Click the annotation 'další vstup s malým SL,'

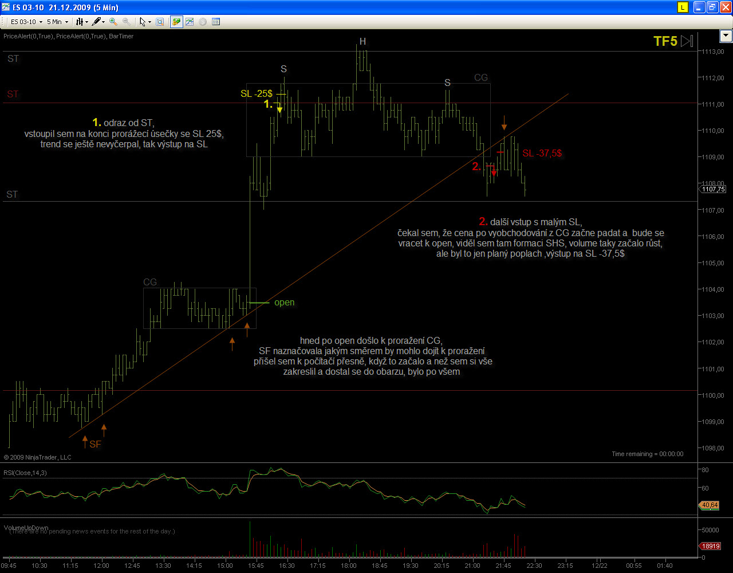(x=536, y=222)
